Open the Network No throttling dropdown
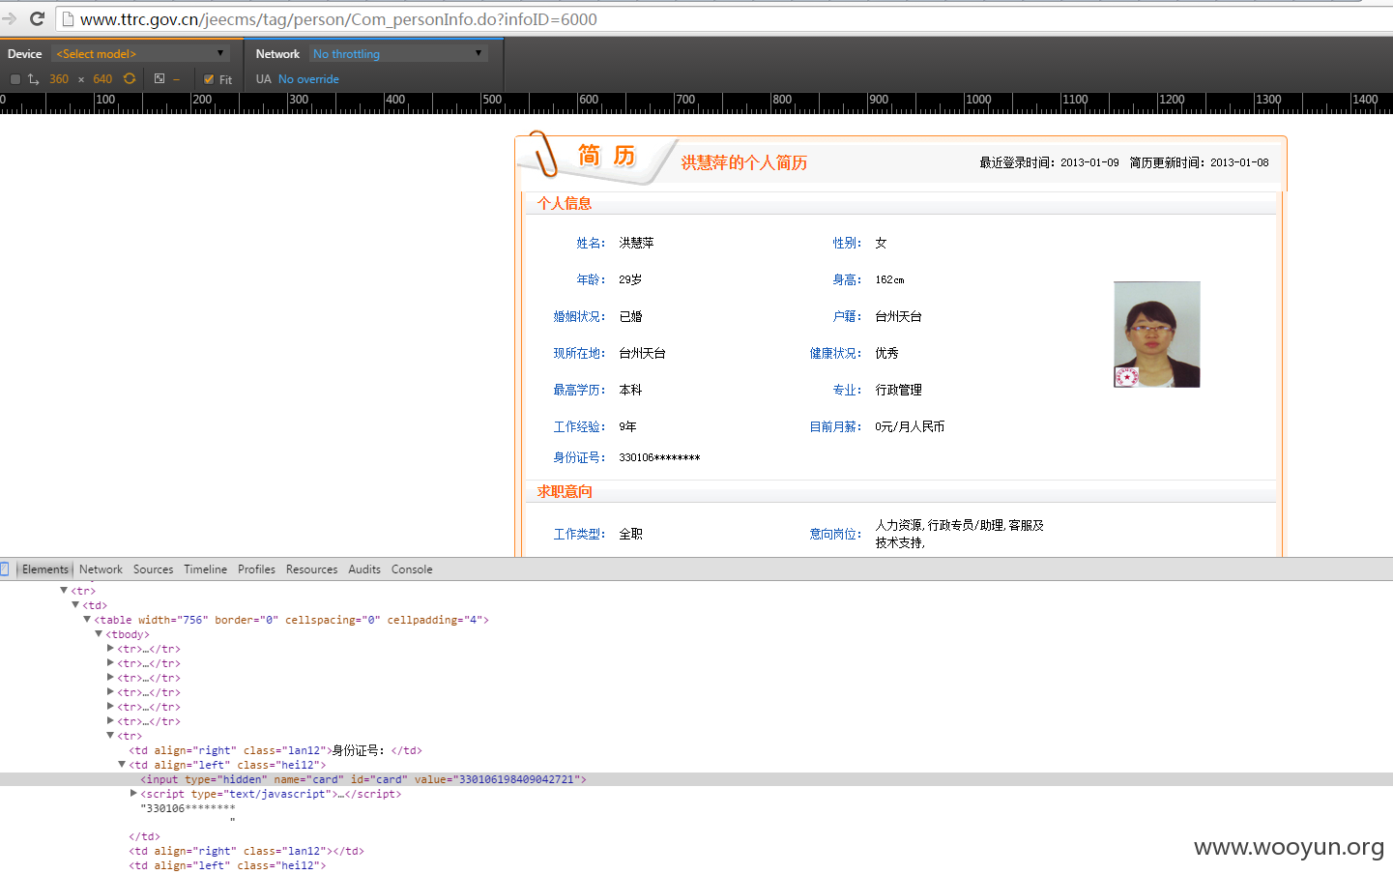This screenshot has width=1393, height=875. click(x=398, y=53)
